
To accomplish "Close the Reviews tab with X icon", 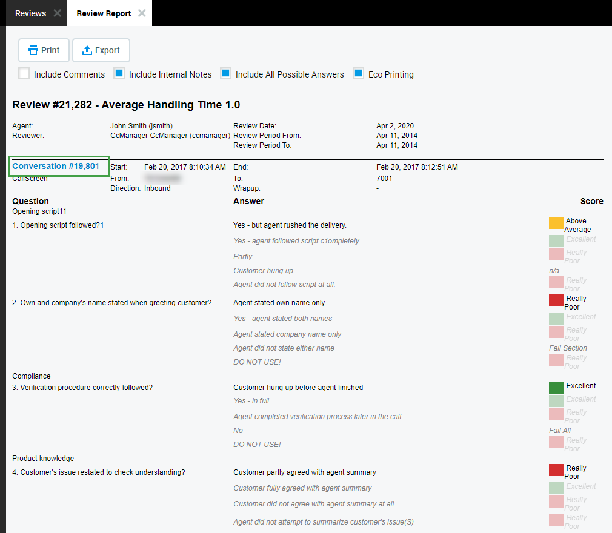I will coord(57,13).
